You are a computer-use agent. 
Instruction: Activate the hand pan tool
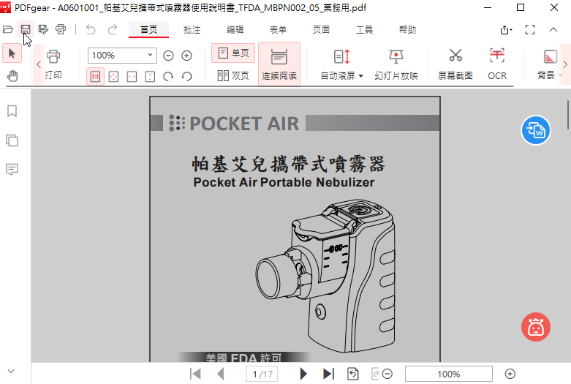(x=12, y=76)
